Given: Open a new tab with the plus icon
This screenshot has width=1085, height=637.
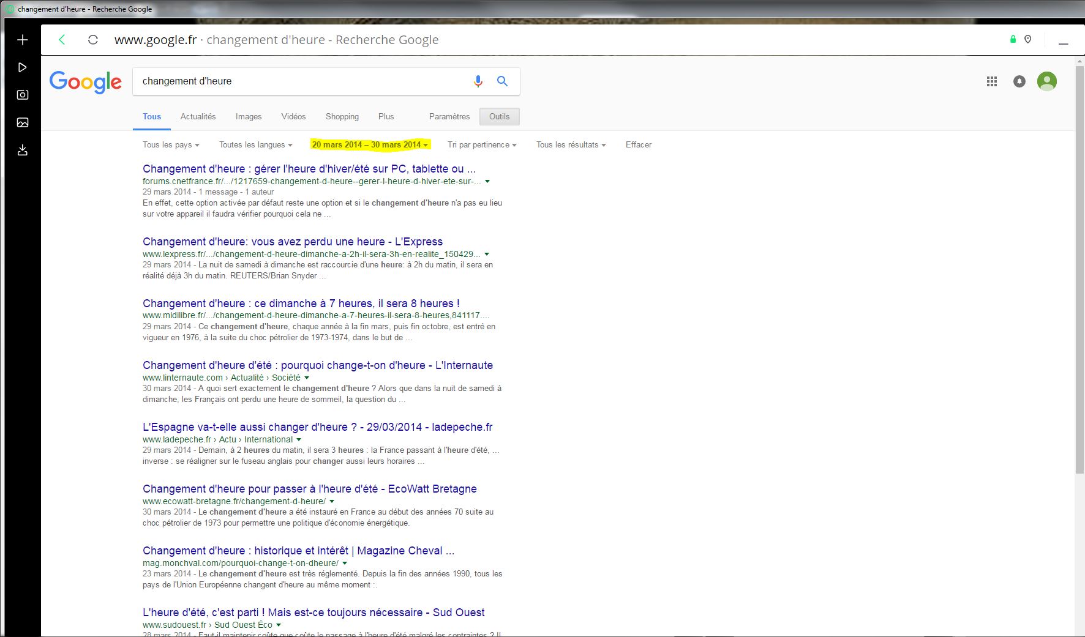Looking at the screenshot, I should [x=23, y=40].
